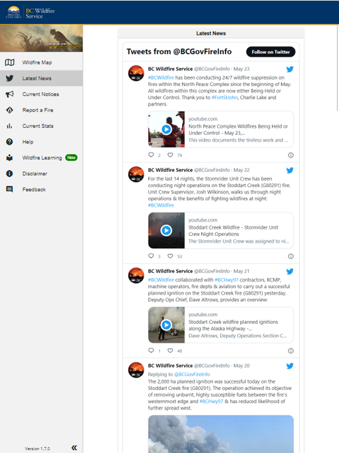Click the #BCHwy97 hashtag in May 21 tweet
The width and height of the screenshot is (339, 453).
(227, 280)
